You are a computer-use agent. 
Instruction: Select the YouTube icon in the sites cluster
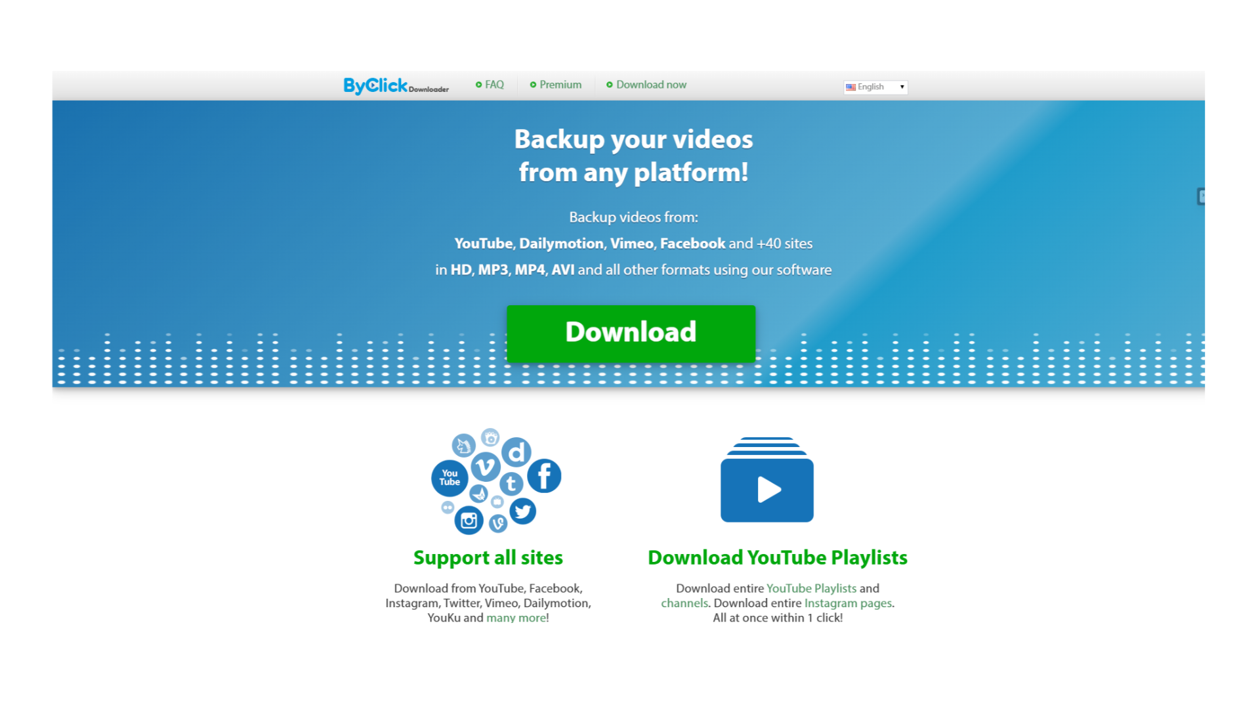click(x=450, y=478)
